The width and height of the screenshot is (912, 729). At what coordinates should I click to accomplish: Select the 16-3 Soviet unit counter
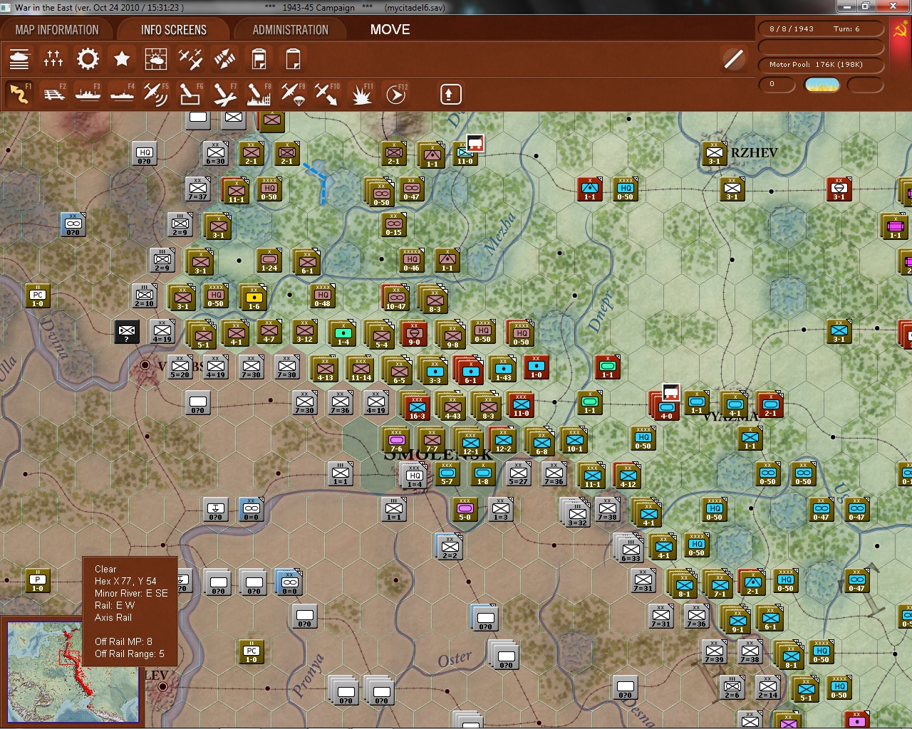(x=418, y=407)
